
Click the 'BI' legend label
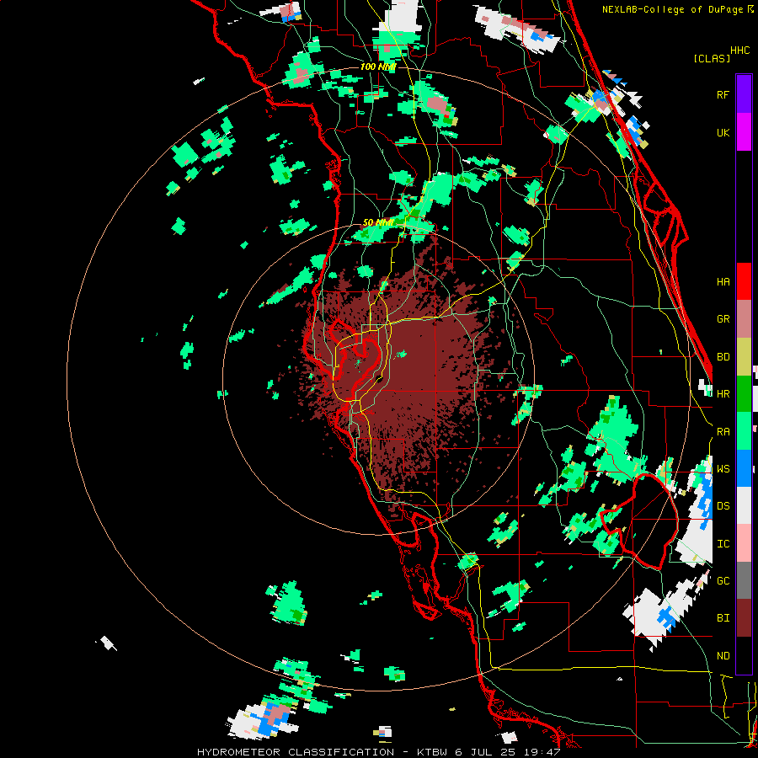pyautogui.click(x=723, y=618)
